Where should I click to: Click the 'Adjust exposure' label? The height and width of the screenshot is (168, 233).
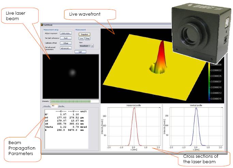click(x=51, y=33)
